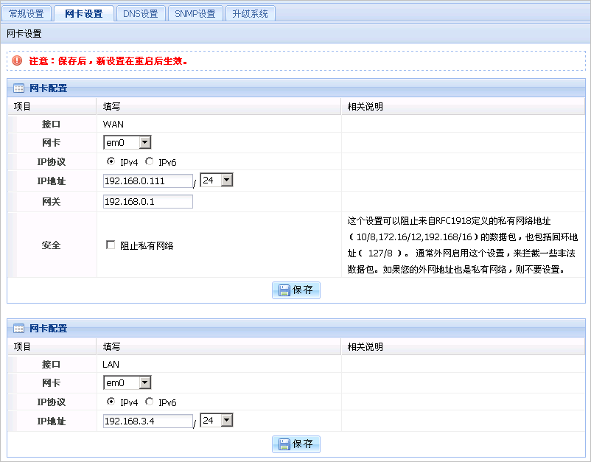Save the WAN interface settings
The width and height of the screenshot is (591, 462).
(296, 290)
